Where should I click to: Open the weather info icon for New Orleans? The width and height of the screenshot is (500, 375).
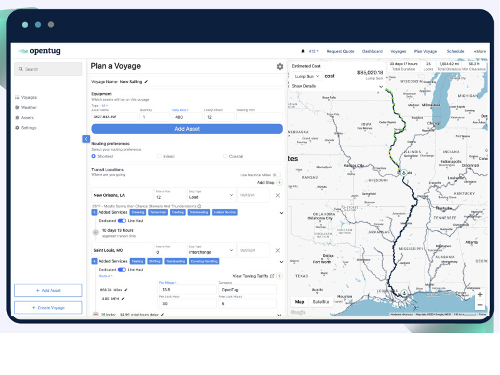click(x=199, y=206)
